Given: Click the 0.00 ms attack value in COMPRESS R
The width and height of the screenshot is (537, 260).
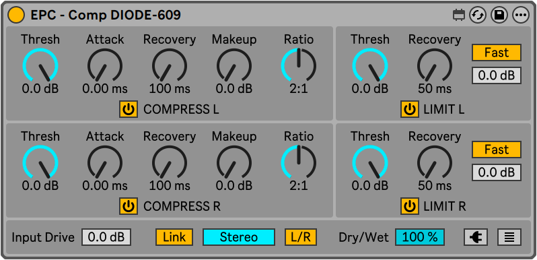Looking at the screenshot, I should click(x=105, y=186).
